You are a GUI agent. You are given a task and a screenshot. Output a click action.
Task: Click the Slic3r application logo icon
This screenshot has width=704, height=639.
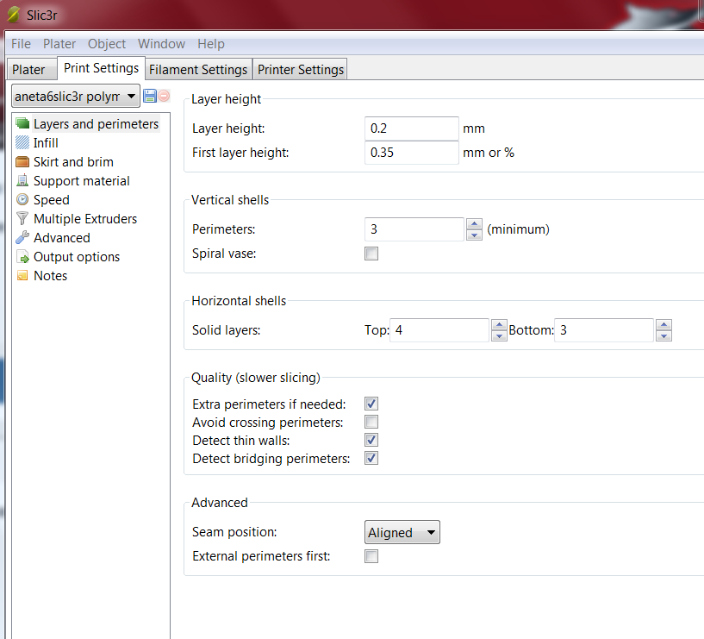14,15
